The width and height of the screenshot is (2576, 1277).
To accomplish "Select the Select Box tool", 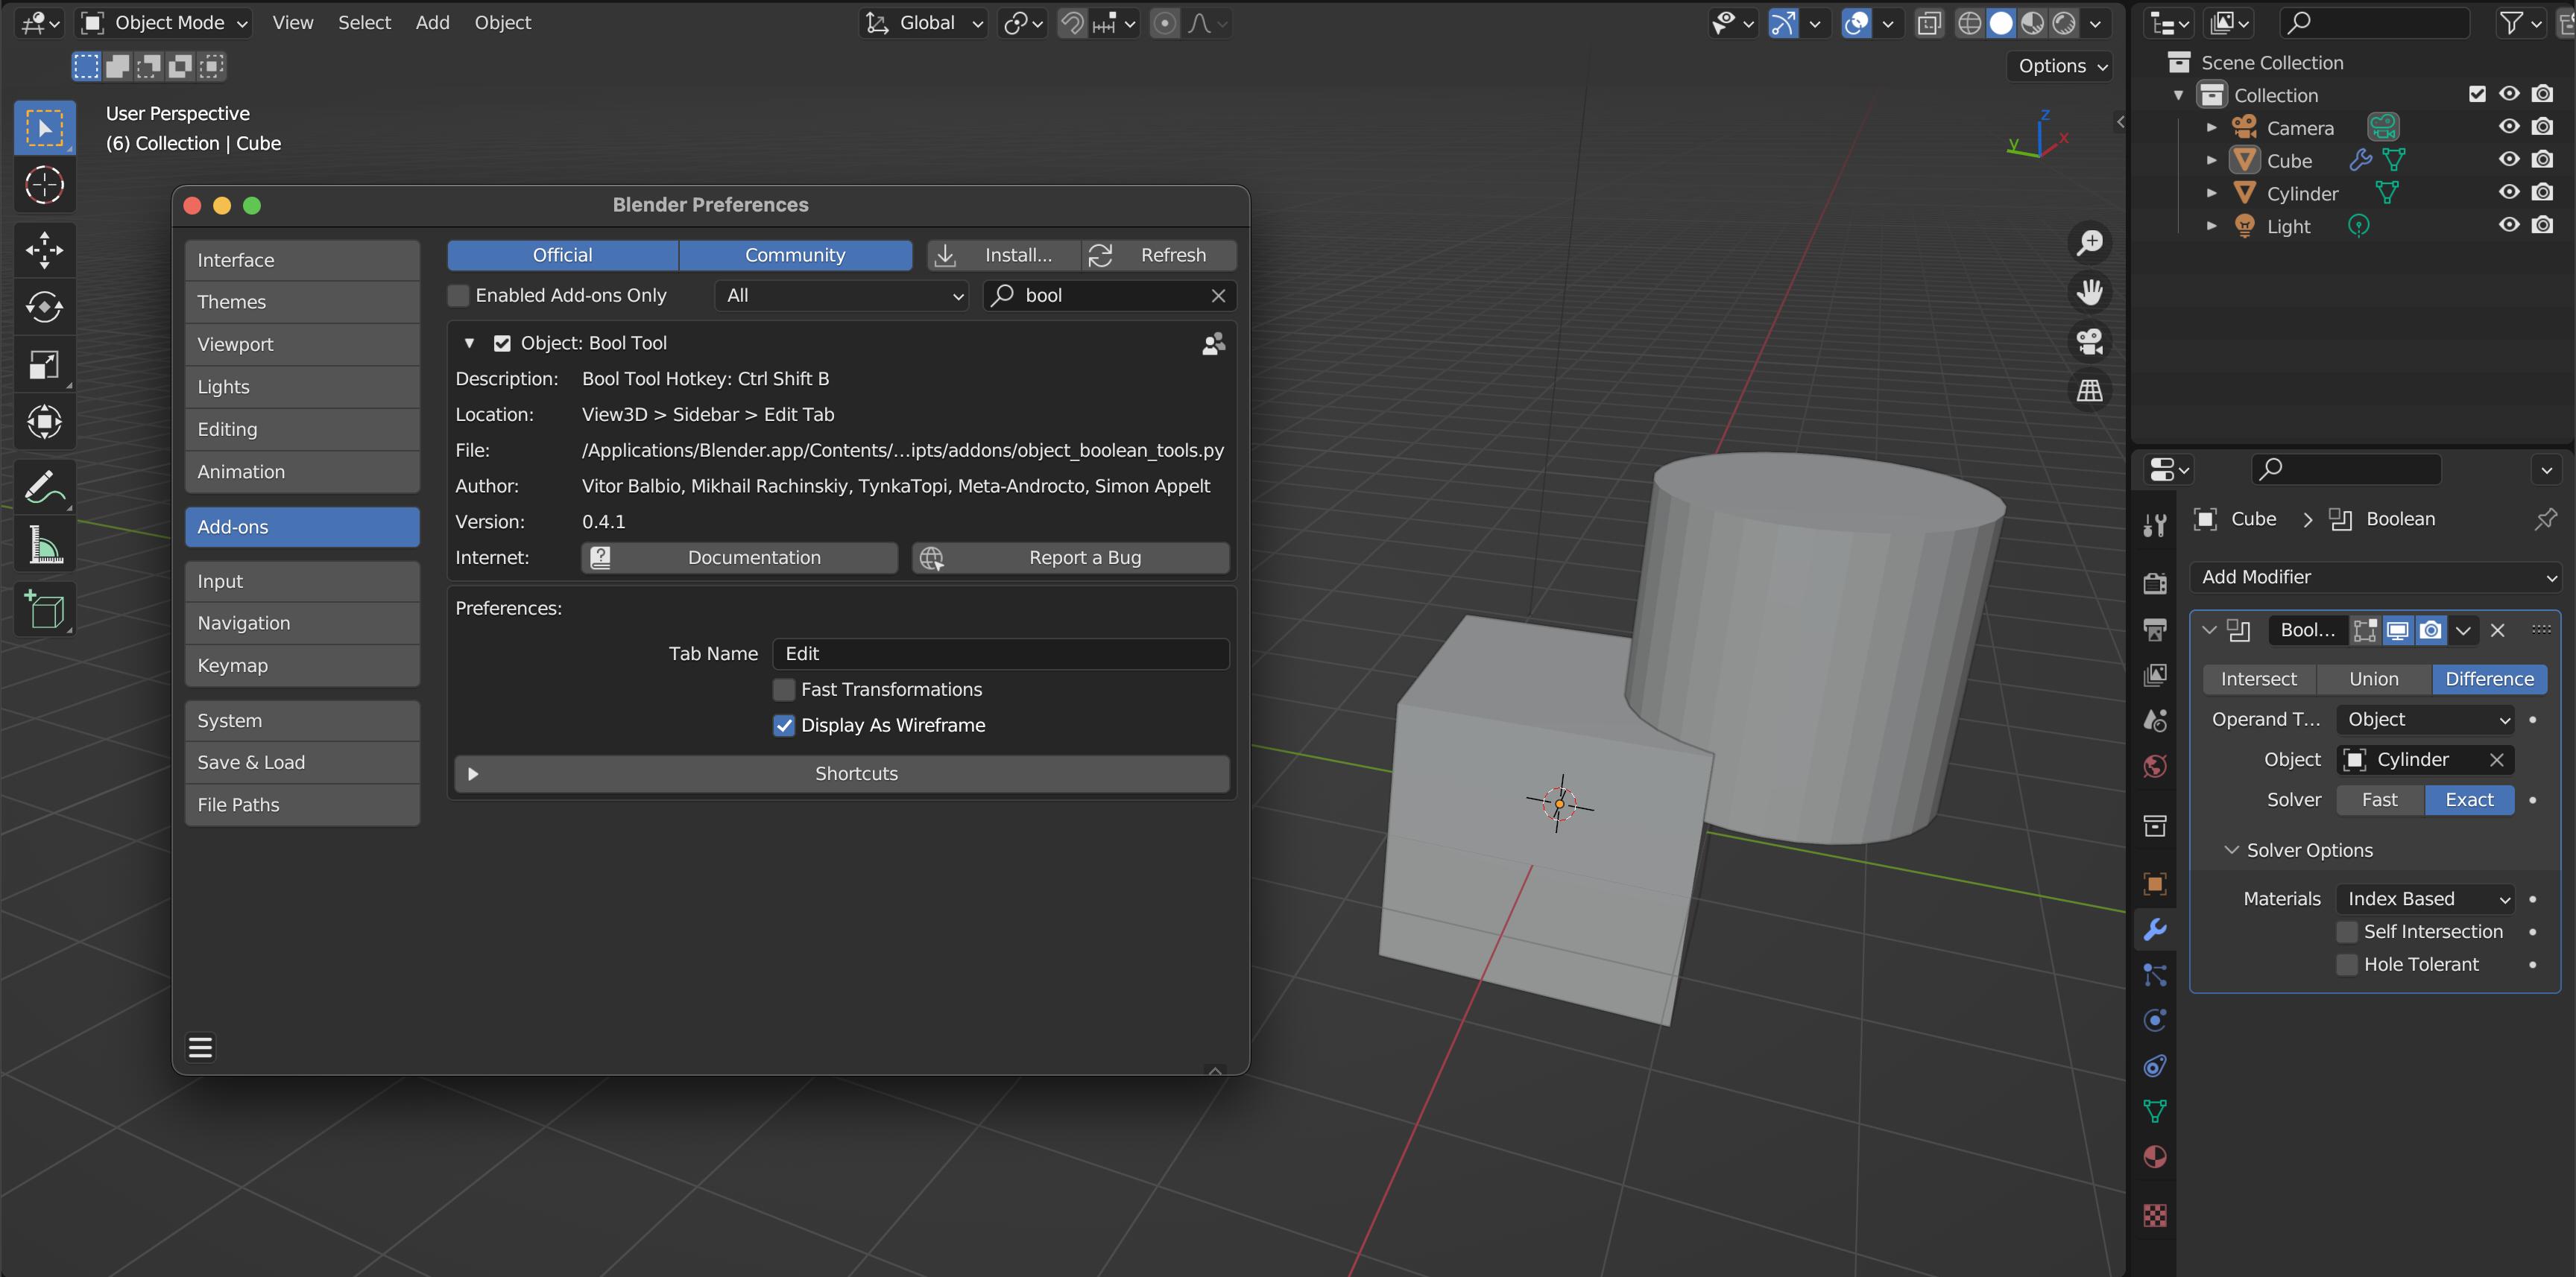I will 44,128.
